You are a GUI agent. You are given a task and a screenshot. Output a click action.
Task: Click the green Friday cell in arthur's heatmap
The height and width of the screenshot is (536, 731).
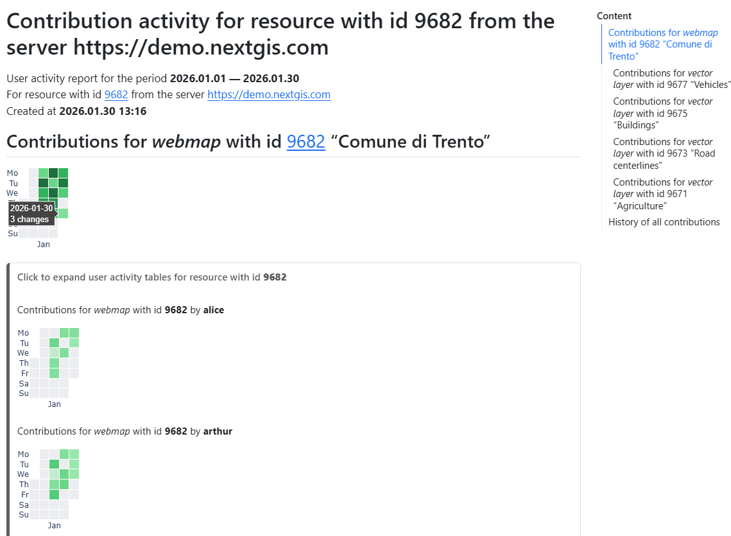tap(55, 494)
